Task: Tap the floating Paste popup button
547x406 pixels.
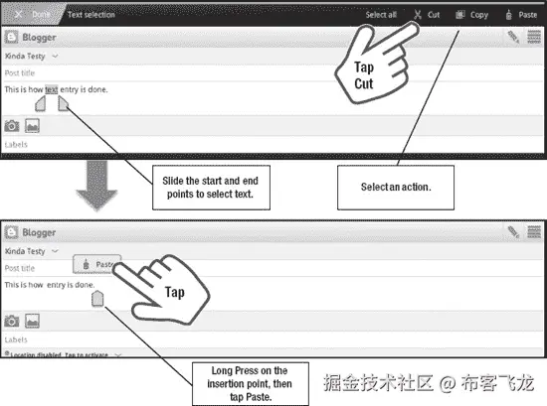Action: tap(96, 264)
